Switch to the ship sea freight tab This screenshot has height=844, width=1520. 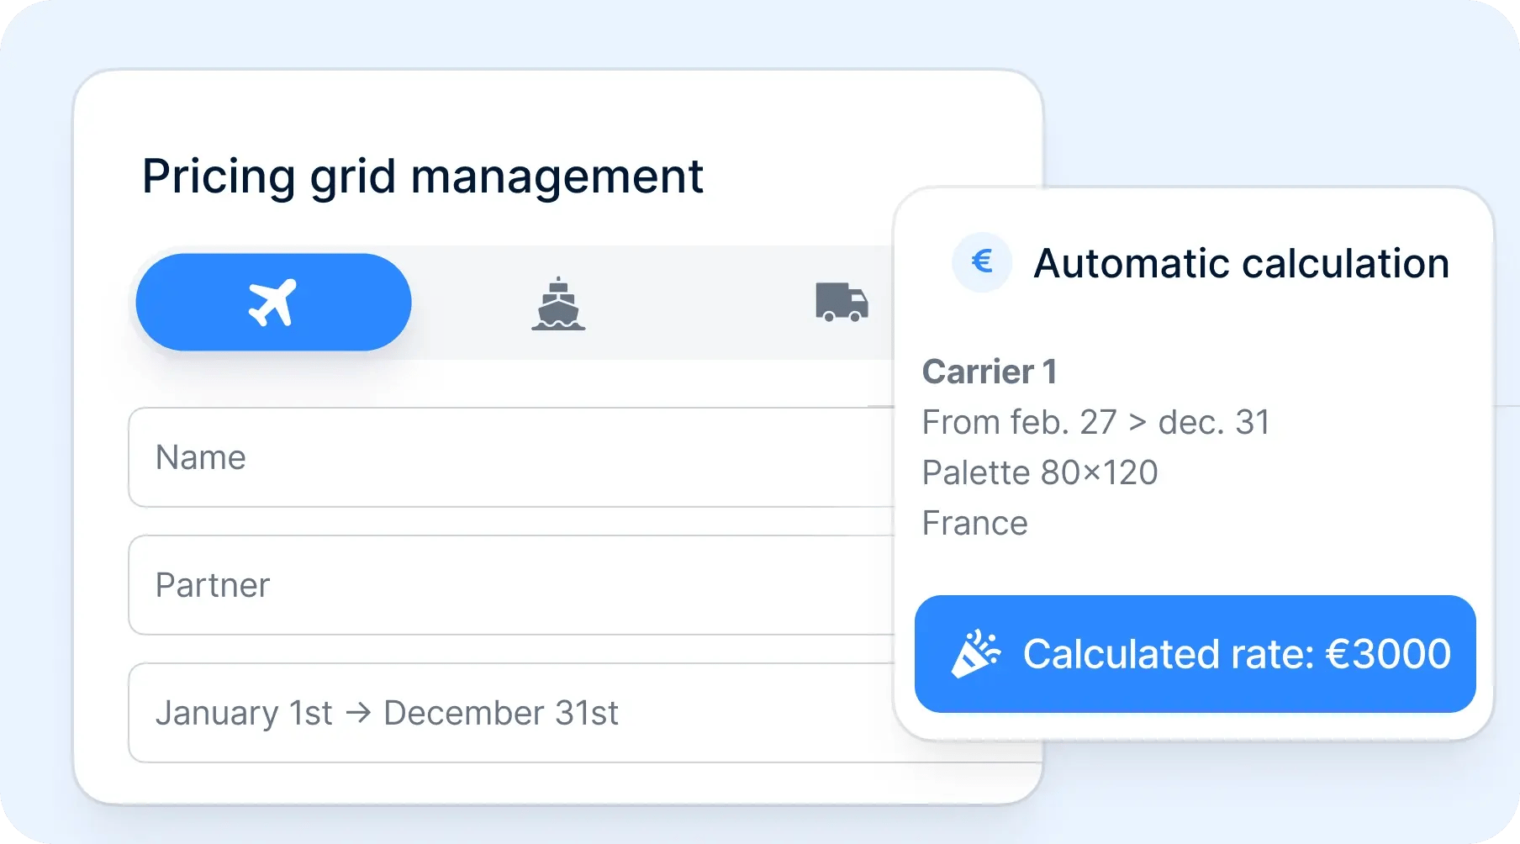(x=558, y=303)
